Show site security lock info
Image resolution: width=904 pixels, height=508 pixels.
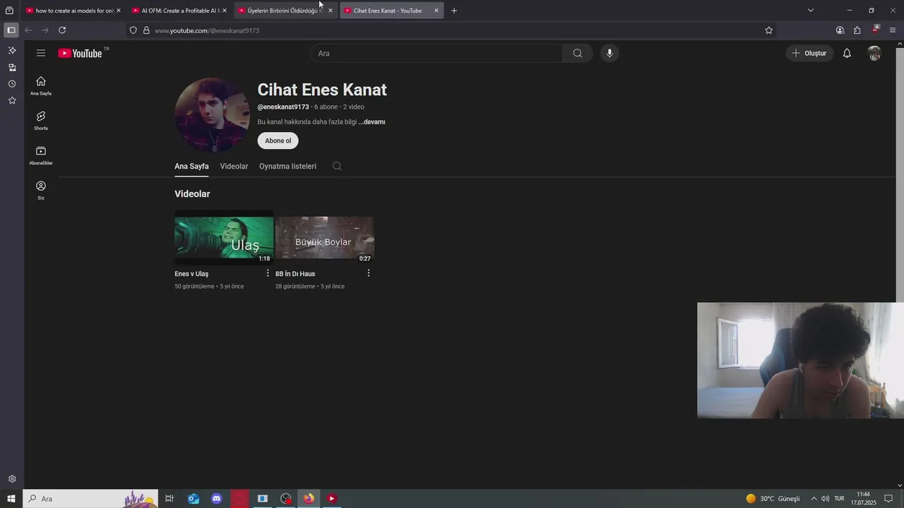(146, 30)
